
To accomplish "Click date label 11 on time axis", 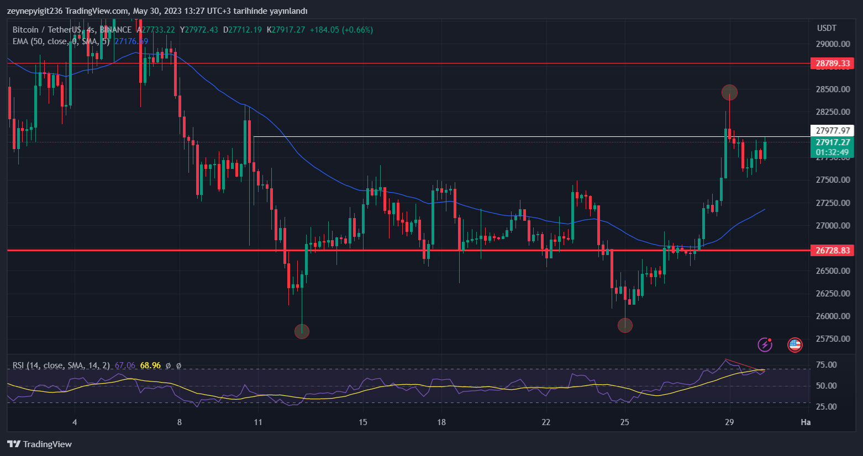I will click(x=258, y=422).
